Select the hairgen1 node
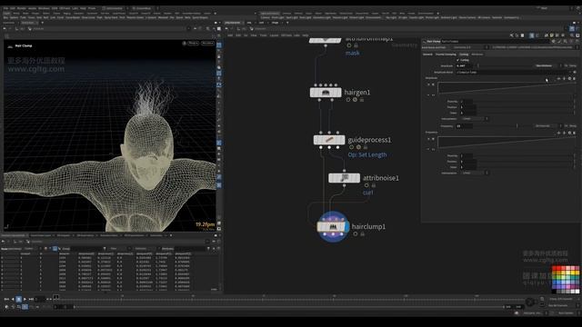Viewport: 582px width, 327px height. (x=326, y=93)
